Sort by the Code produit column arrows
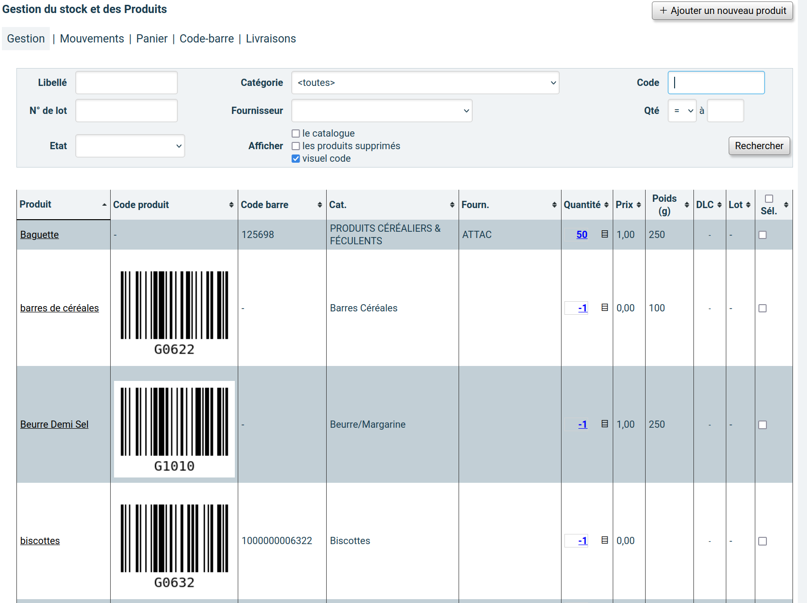 (x=231, y=205)
